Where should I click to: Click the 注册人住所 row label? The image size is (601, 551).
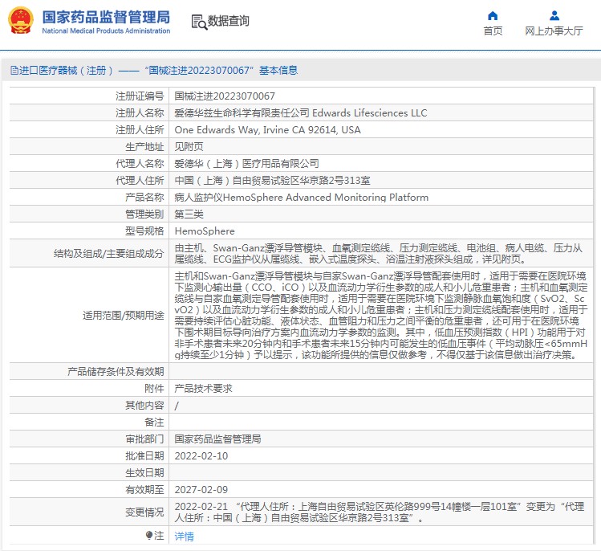tap(140, 129)
